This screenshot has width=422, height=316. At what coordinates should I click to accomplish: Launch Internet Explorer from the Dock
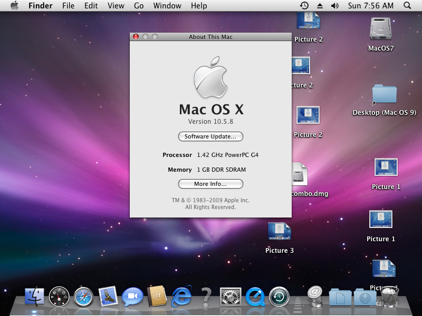coord(182,296)
